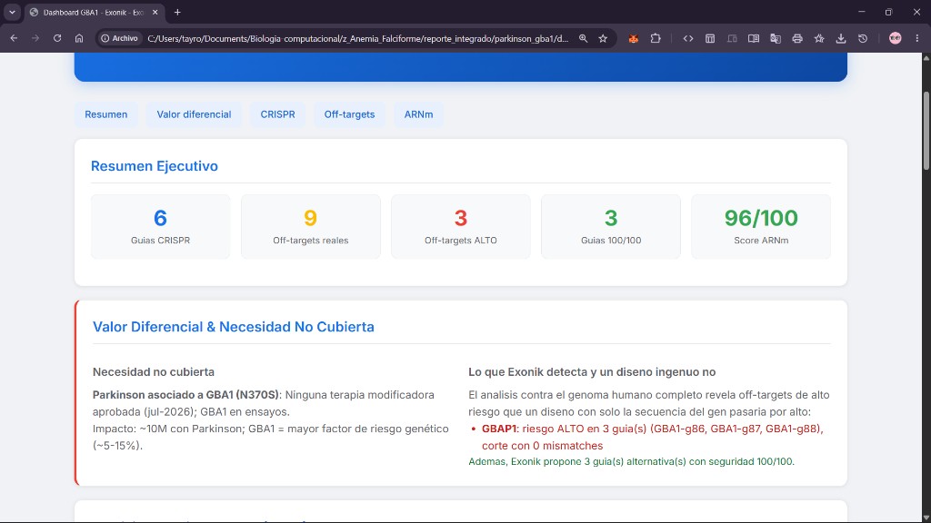Minimize the browser window
The image size is (931, 523).
tap(862, 12)
